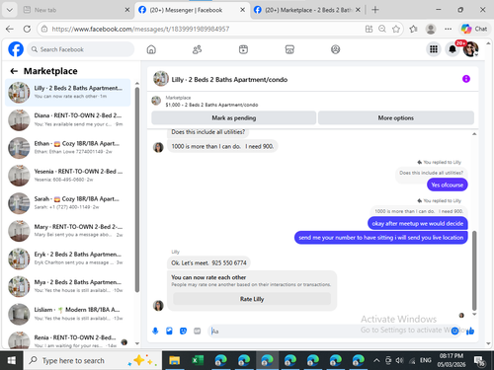Click the conversation list scrollbar
Image resolution: width=494 pixels, height=370 pixels.
(x=137, y=189)
